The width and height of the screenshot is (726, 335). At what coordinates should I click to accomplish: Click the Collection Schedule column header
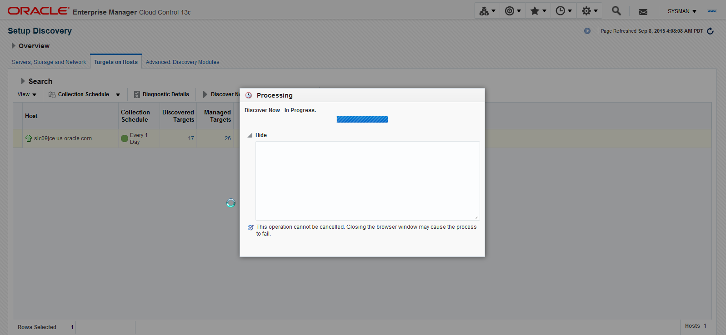point(139,116)
